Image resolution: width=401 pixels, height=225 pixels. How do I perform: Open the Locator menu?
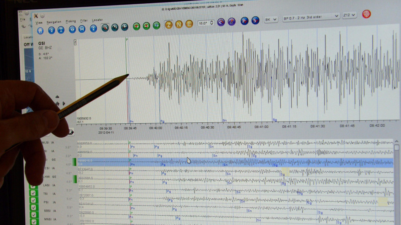[98, 20]
